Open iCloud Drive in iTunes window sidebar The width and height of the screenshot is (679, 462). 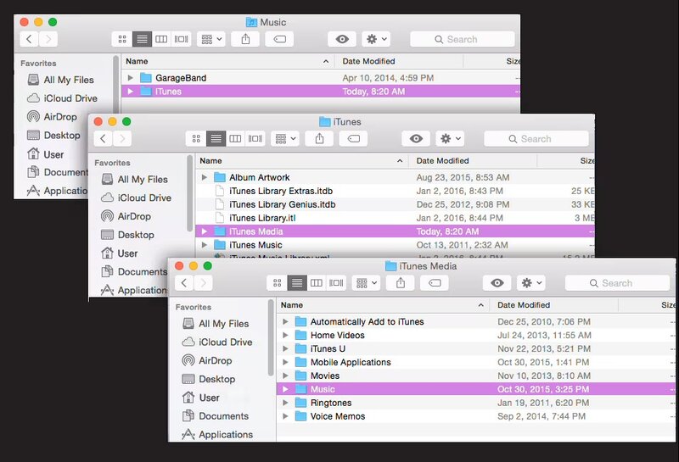[x=136, y=198]
